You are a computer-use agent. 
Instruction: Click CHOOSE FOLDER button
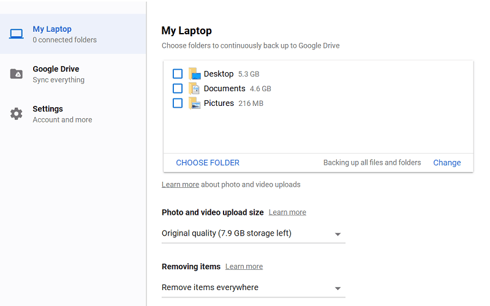click(x=208, y=163)
